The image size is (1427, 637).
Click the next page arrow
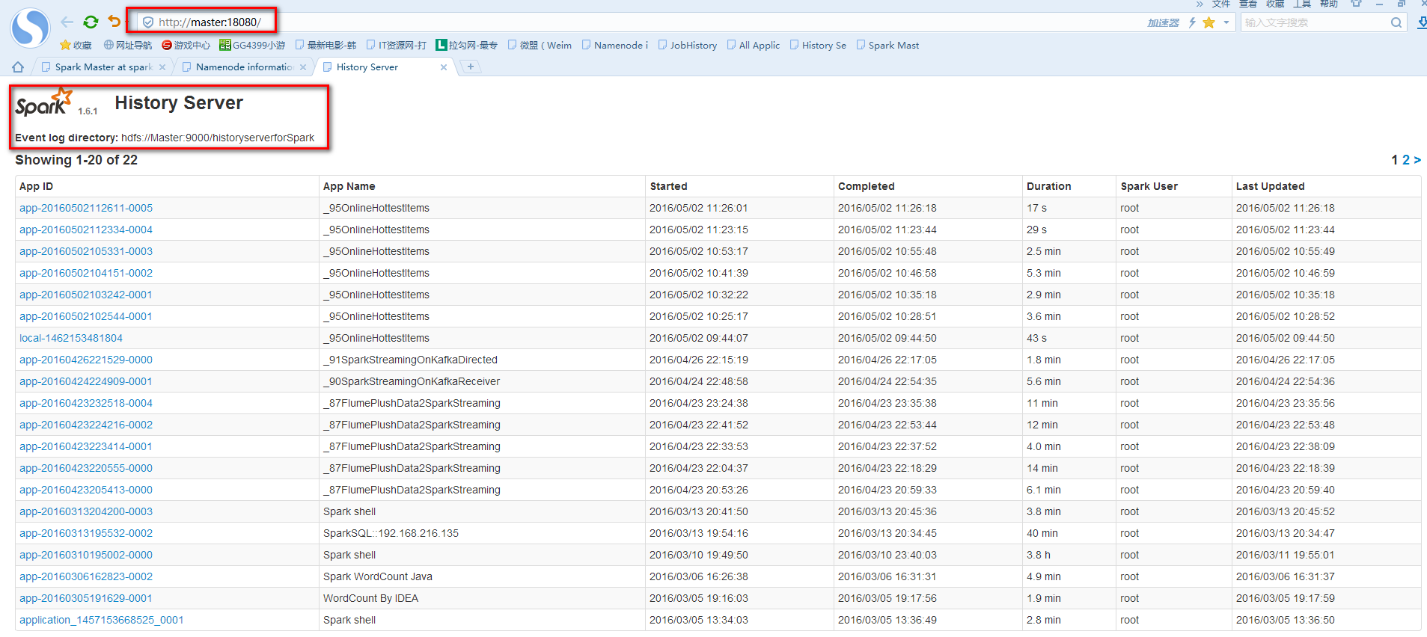point(1417,160)
